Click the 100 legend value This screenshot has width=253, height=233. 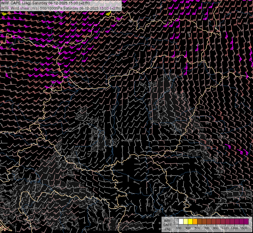coord(179,228)
